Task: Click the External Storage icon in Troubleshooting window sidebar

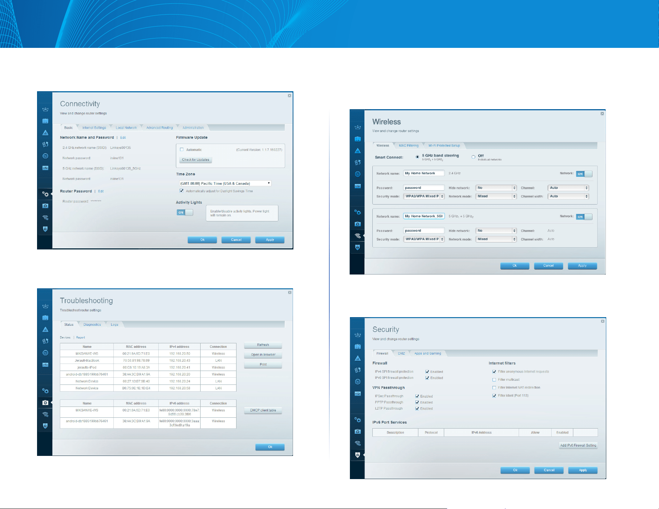Action: pyautogui.click(x=45, y=365)
